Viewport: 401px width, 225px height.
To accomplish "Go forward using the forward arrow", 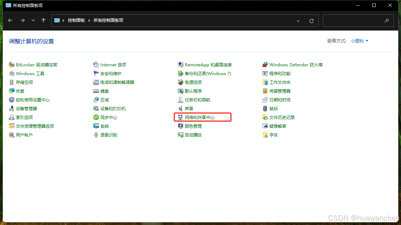I will coord(23,20).
